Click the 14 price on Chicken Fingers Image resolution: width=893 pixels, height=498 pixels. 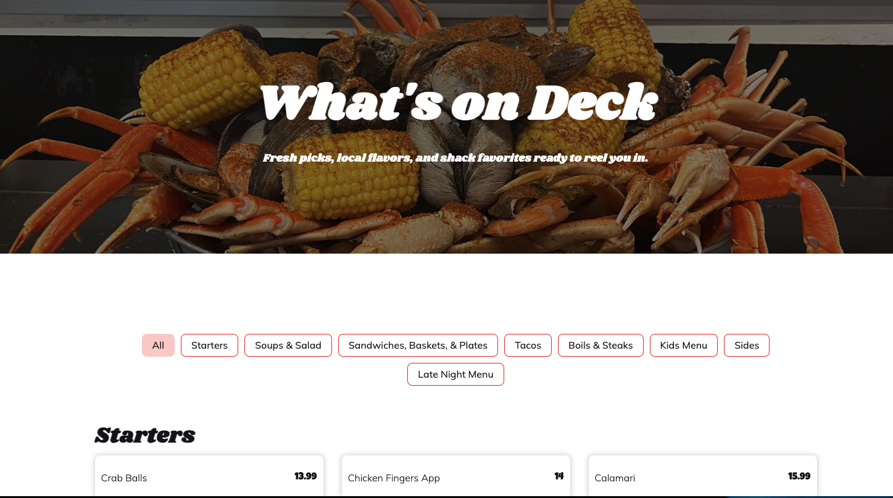click(x=559, y=476)
